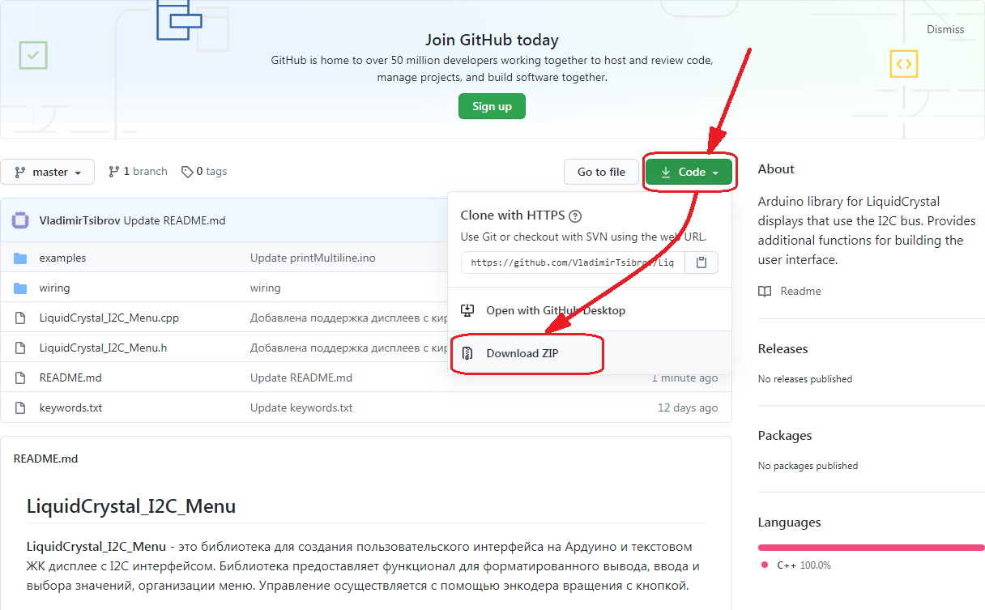Viewport: 985px width, 610px height.
Task: Open LiquidCrystal_I2C_Menu.h file
Action: click(x=103, y=348)
